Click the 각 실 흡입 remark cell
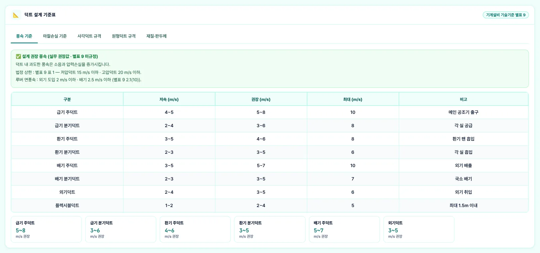Viewport: 540px width, 253px height. click(x=463, y=152)
